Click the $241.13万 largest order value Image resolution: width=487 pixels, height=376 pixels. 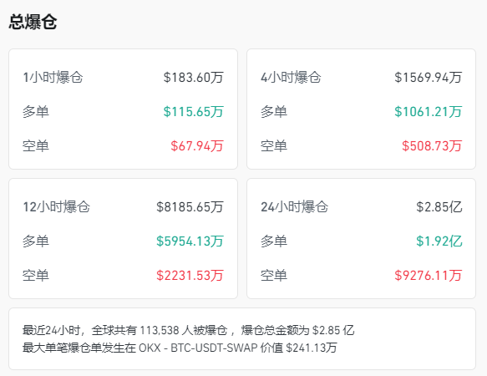(x=312, y=348)
